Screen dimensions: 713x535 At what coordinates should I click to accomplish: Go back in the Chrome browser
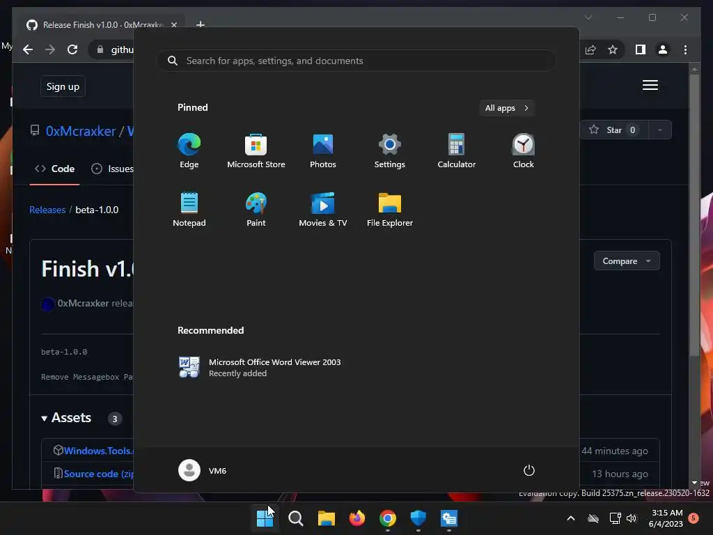[x=28, y=49]
